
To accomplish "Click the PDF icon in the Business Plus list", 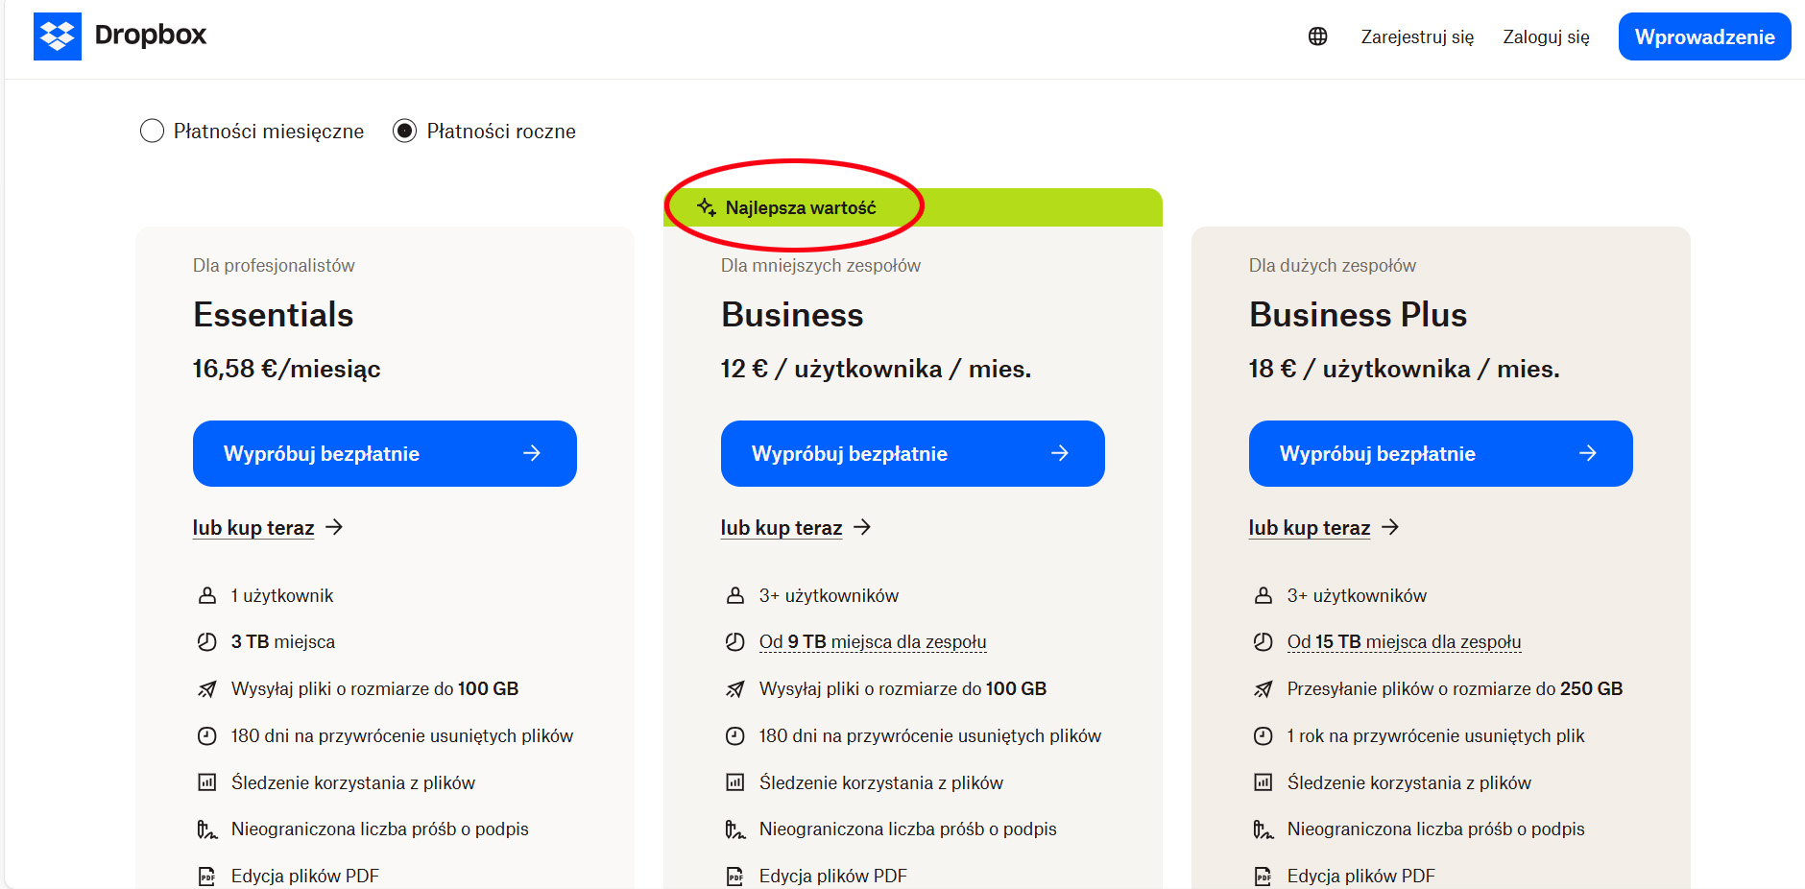I will tap(1263, 876).
